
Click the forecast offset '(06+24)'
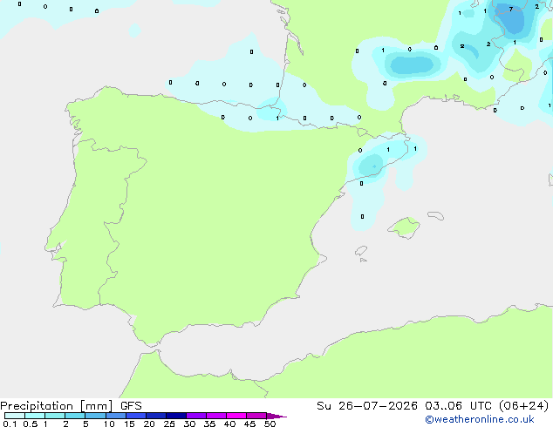tap(524, 406)
